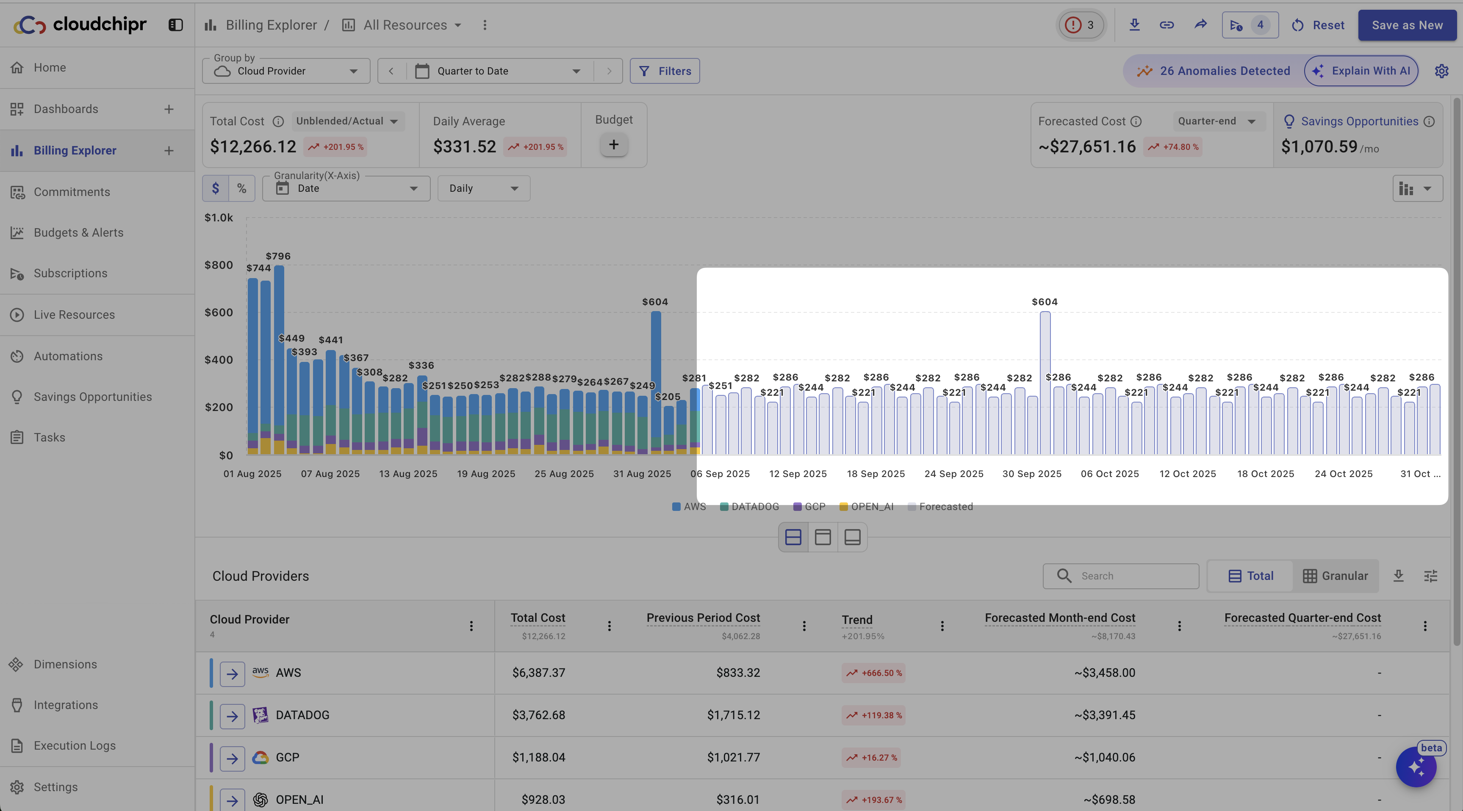The image size is (1463, 811).
Task: Download the billing report from top toolbar
Action: [1134, 25]
